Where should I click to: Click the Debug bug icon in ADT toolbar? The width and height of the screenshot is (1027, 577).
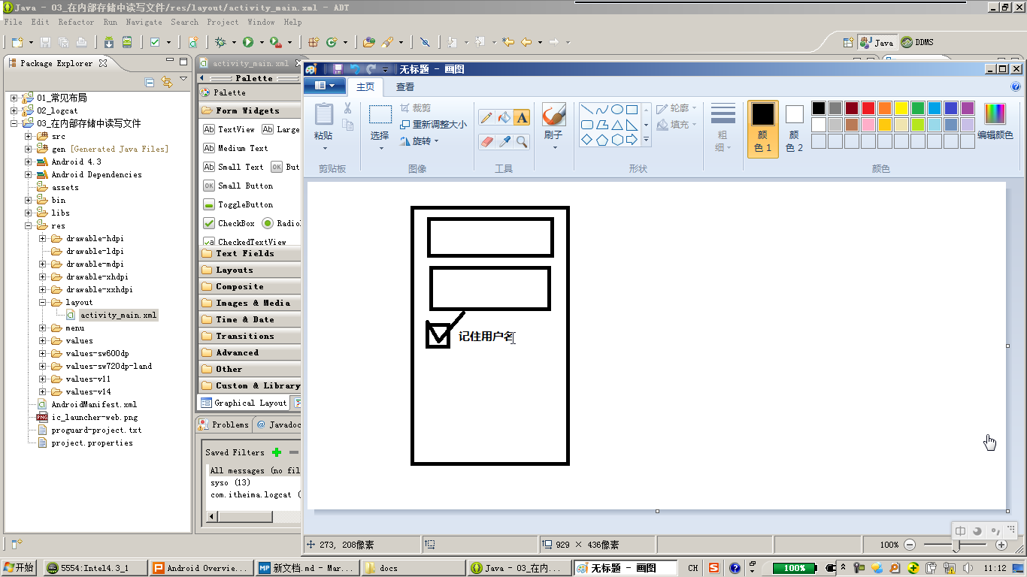click(220, 42)
